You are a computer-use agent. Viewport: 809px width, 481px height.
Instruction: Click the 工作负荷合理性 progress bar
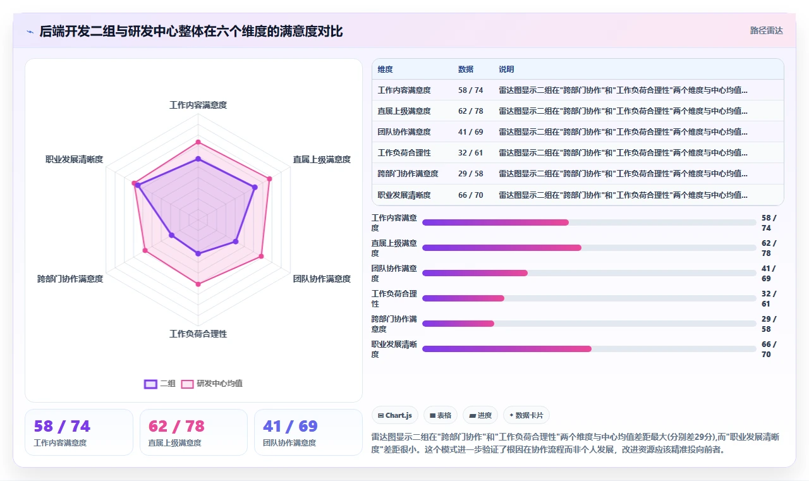(589, 298)
